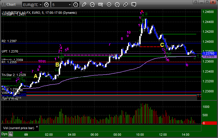Open the time template clock icon
Image resolution: width=218 pixels, height=138 pixels.
coord(76,5)
